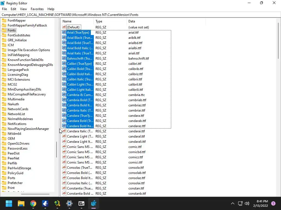Open Settings gear from taskbar

pos(69,203)
